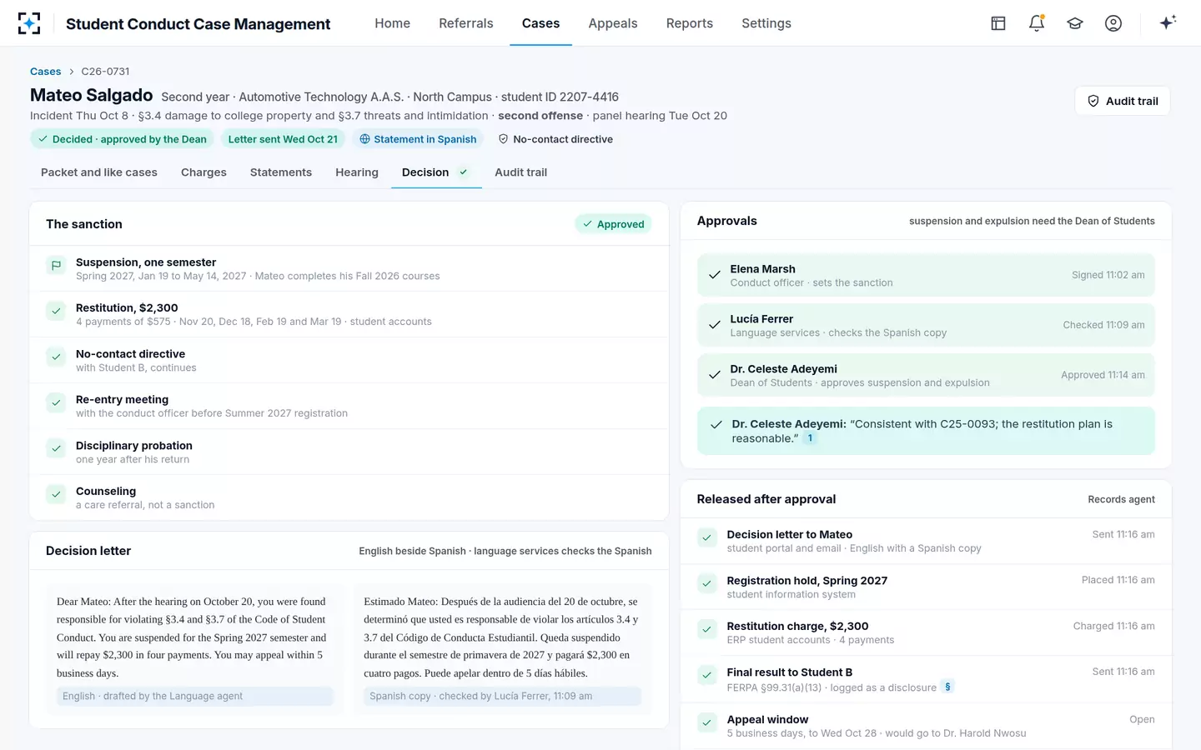
Task: Open Settings in the top navigation
Action: [766, 23]
